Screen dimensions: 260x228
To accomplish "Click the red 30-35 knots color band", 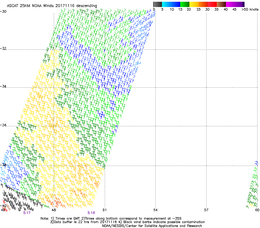I will click(x=212, y=4).
